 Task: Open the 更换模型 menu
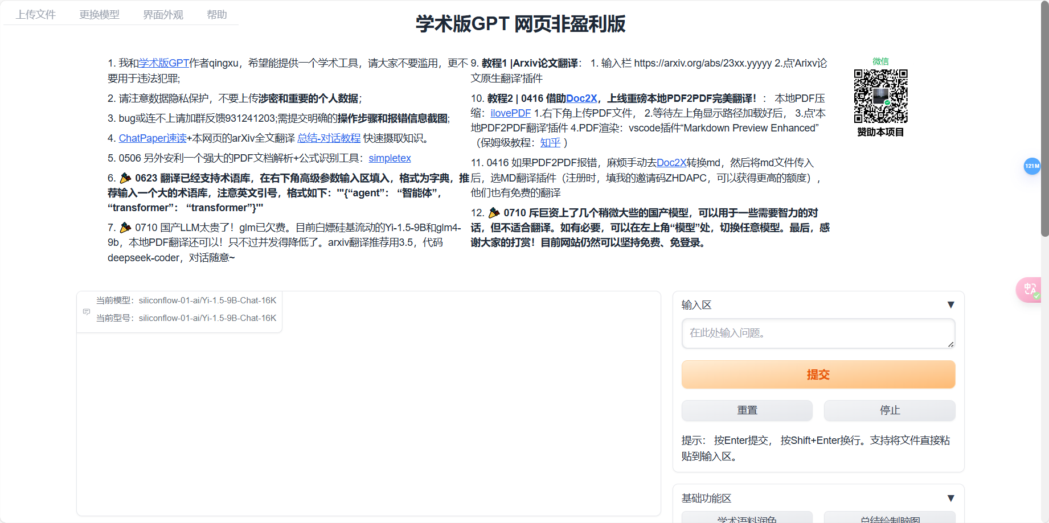100,14
